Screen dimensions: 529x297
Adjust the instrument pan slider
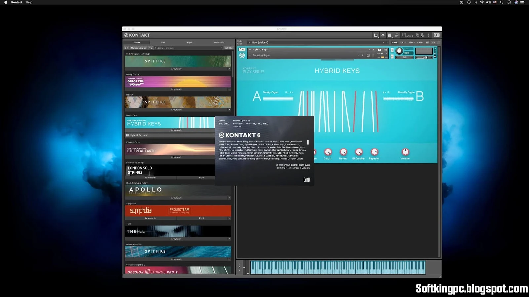404,57
